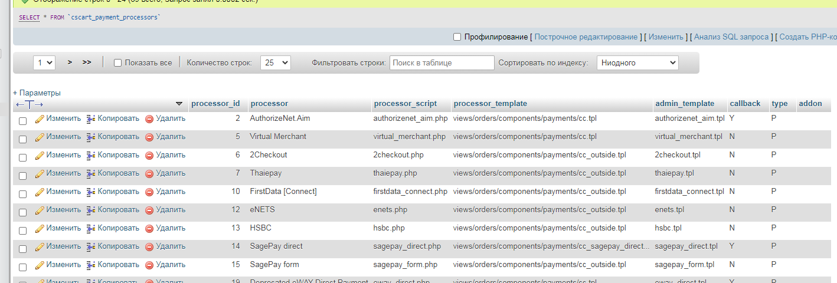Click copy icon for HSBC row
The height and width of the screenshot is (283, 837).
91,228
